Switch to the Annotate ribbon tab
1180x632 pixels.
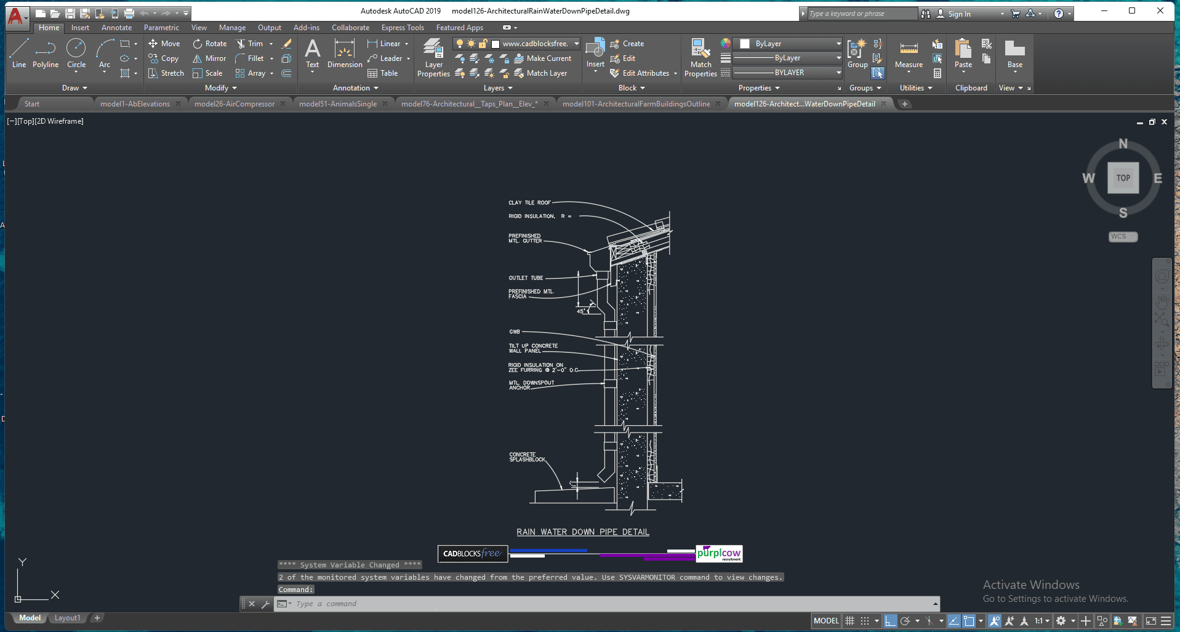point(116,28)
